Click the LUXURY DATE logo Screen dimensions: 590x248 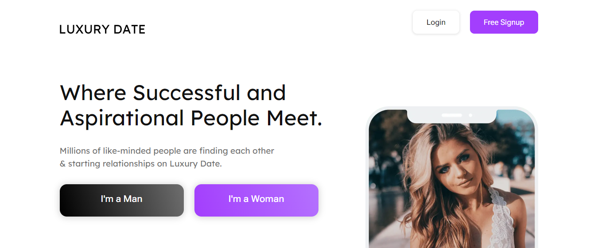click(x=102, y=29)
